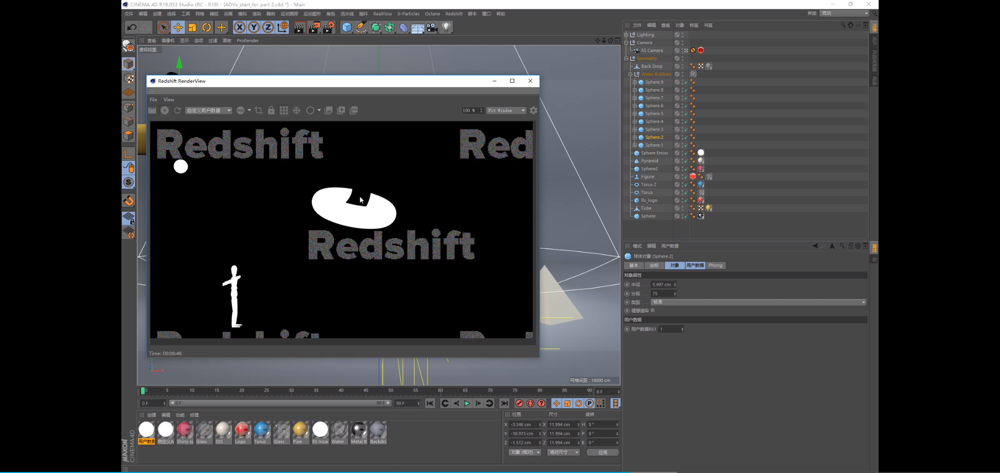Screen dimensions: 1000x473
Task: Toggle the visibility dots for Tube
Action: coord(683,208)
